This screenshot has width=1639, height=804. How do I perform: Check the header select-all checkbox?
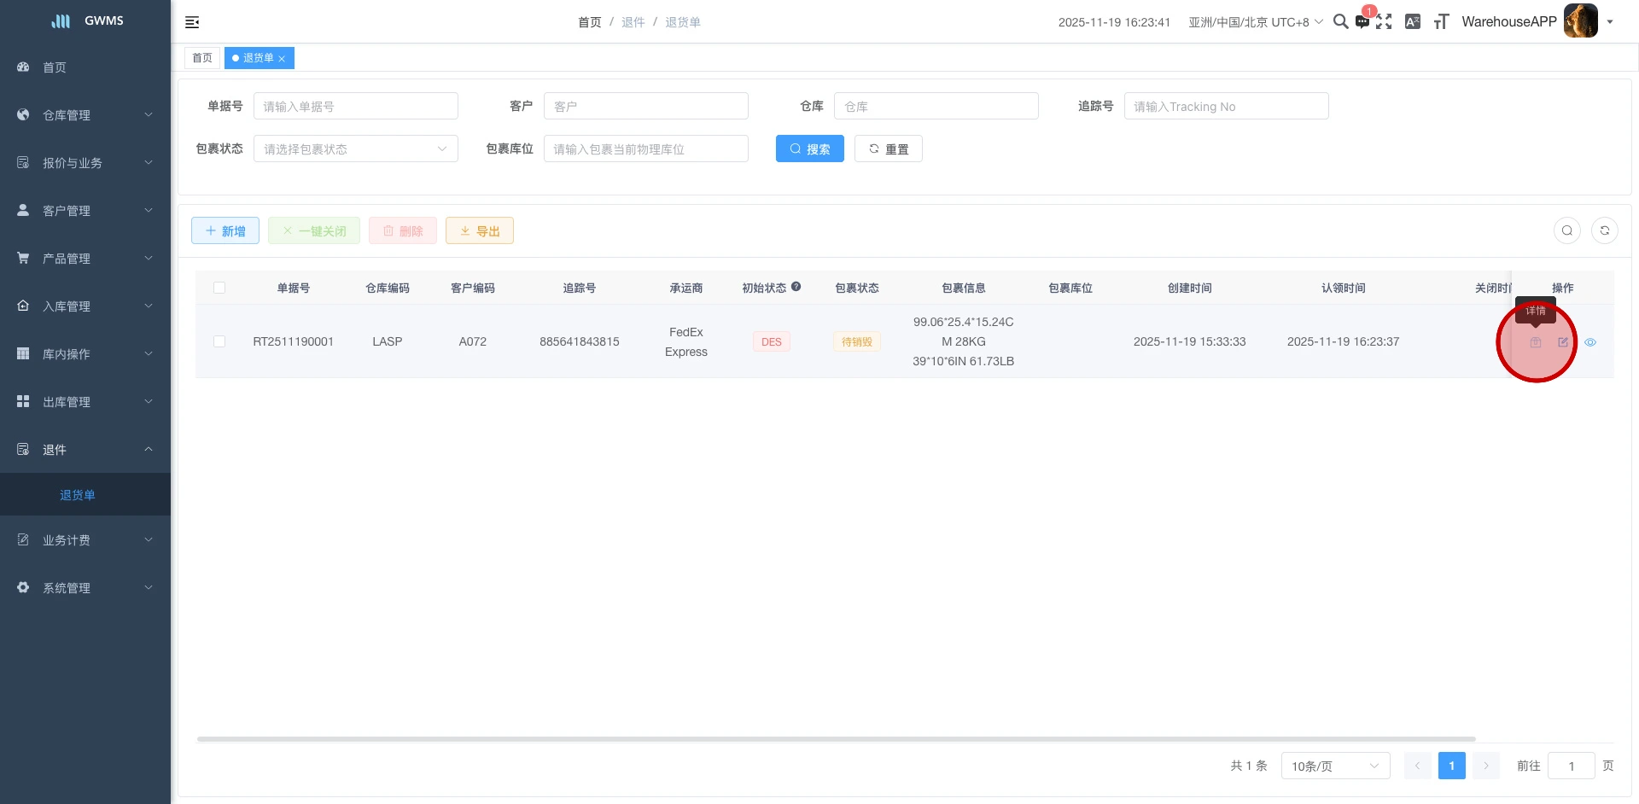[x=219, y=288]
